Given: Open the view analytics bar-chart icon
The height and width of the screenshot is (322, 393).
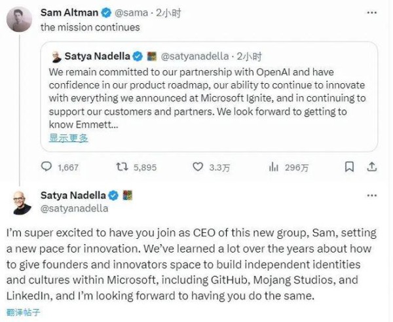Looking at the screenshot, I should tap(274, 167).
